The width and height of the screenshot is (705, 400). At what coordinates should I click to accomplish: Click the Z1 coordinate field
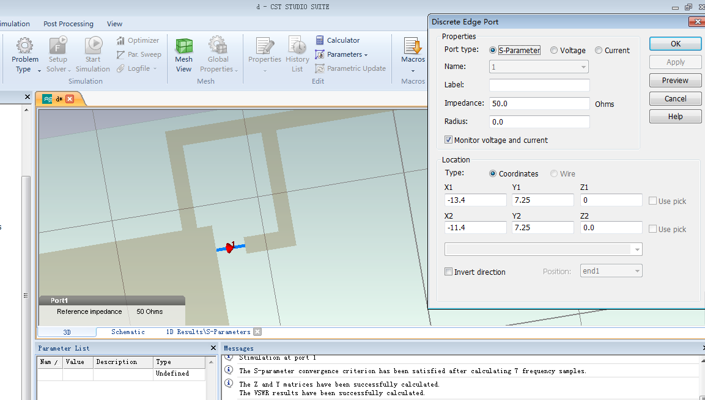[611, 200]
